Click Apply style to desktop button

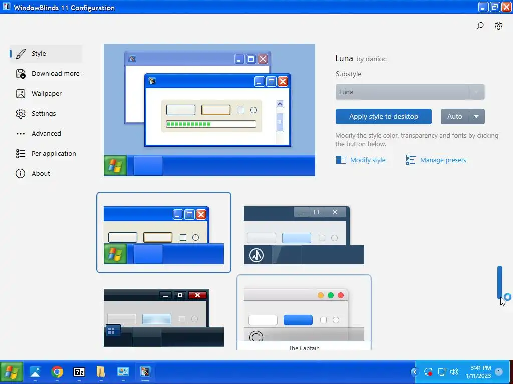tap(383, 117)
